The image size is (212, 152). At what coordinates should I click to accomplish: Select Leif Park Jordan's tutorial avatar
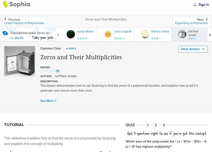point(182,34)
